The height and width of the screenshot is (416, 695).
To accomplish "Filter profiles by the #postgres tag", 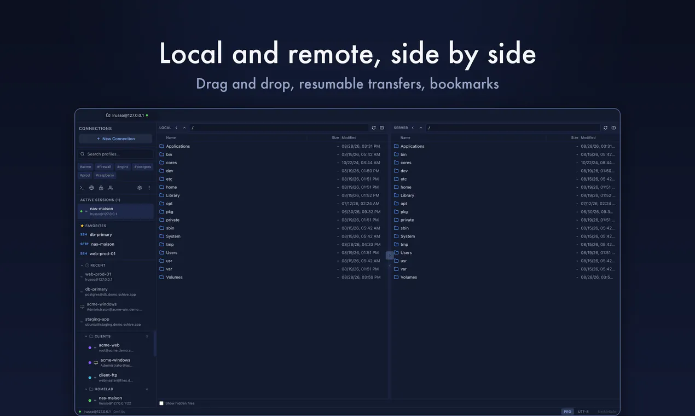I will (143, 167).
